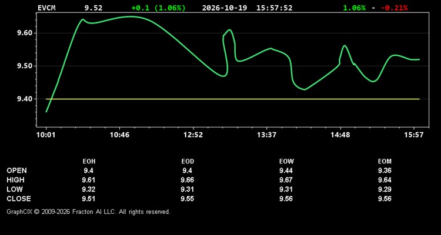Click the EOH low value 9.32

[x=89, y=189]
